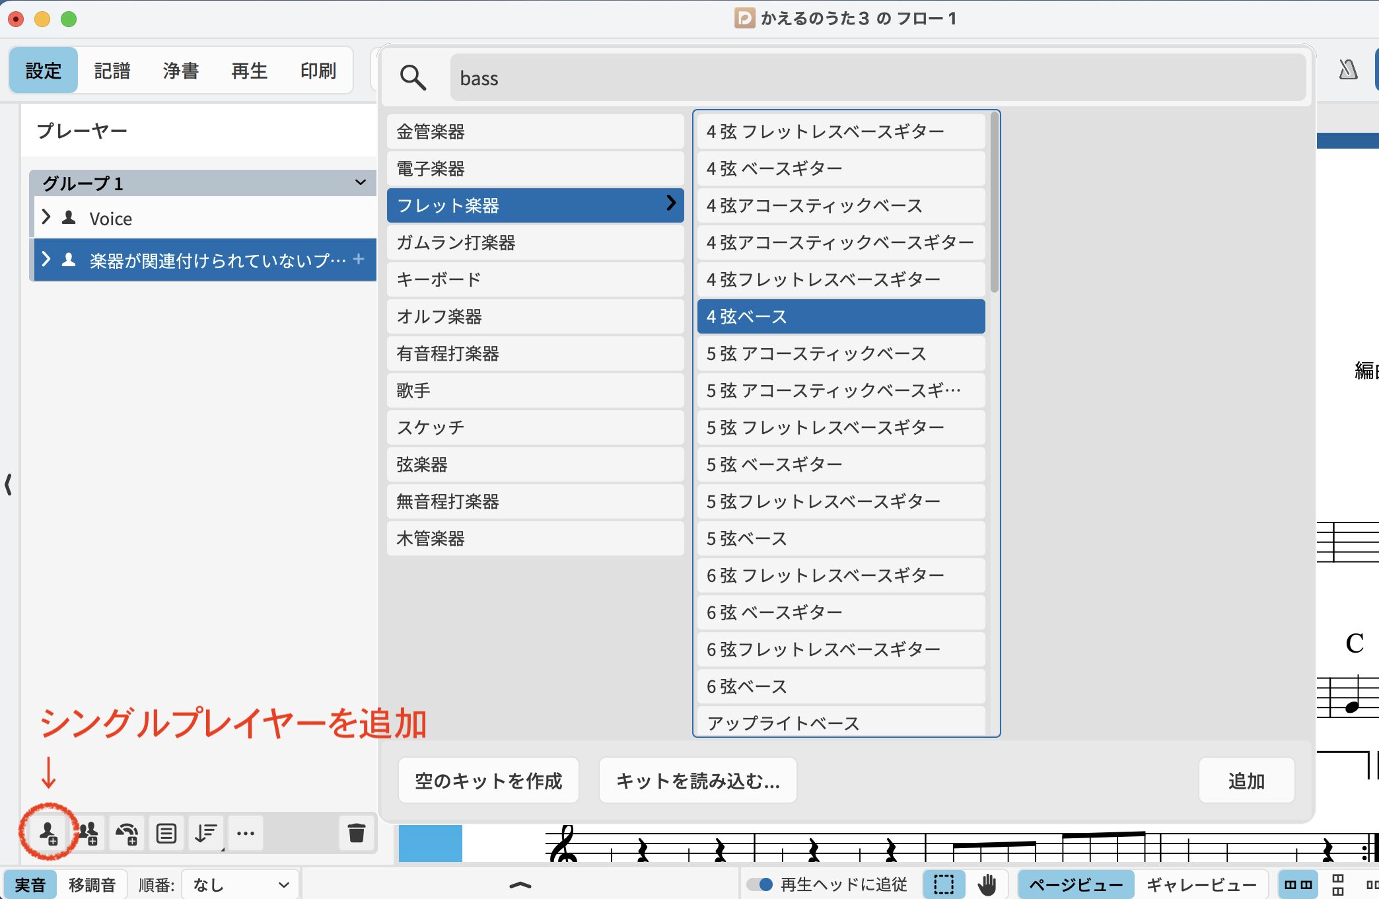The width and height of the screenshot is (1379, 899).
Task: Click the add single player icon
Action: [x=48, y=833]
